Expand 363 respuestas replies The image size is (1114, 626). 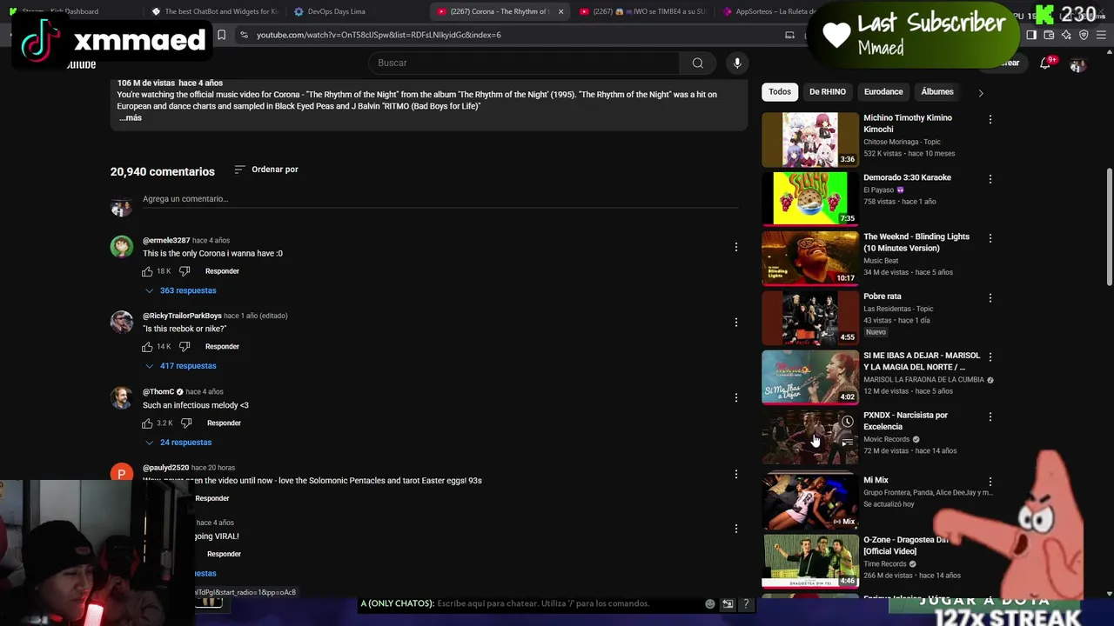(x=181, y=290)
